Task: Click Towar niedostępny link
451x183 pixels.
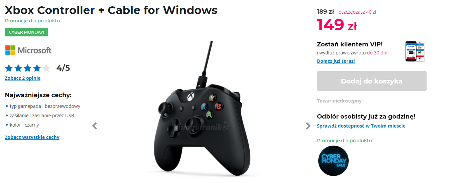Action: point(339,101)
